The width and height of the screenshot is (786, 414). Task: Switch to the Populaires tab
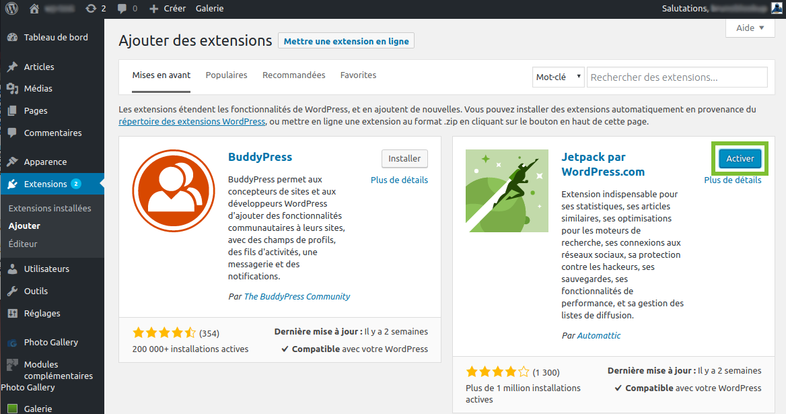[x=226, y=75]
